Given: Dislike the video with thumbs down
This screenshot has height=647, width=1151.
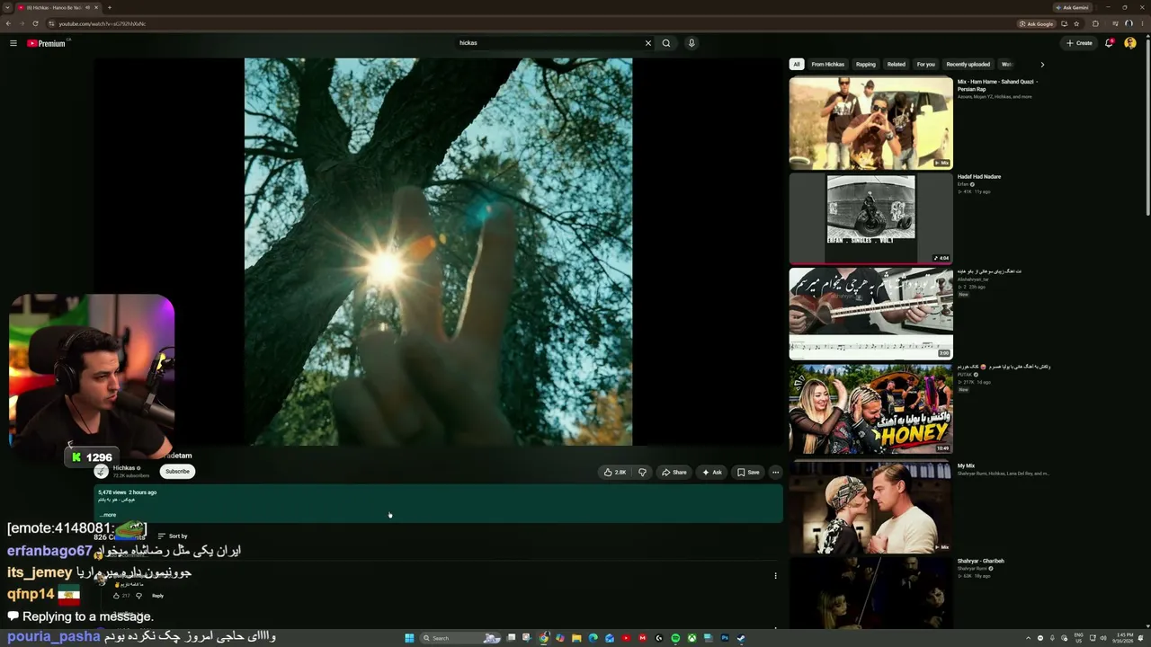Looking at the screenshot, I should tap(642, 472).
